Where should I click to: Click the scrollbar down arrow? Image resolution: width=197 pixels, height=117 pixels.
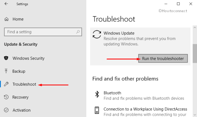click(x=195, y=115)
